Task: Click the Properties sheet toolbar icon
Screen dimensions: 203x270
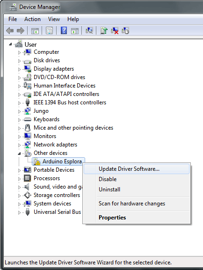Action: pos(49,31)
